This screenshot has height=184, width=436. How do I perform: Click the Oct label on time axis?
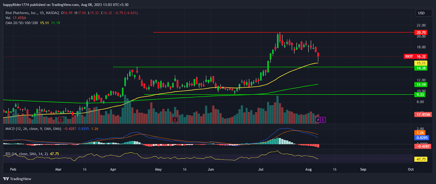pos(411,169)
